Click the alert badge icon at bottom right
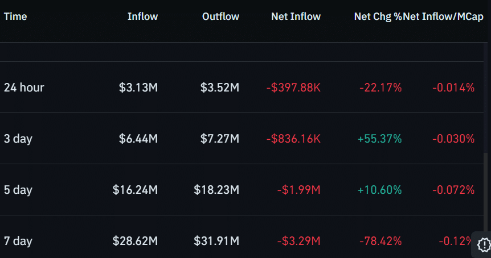 click(484, 244)
